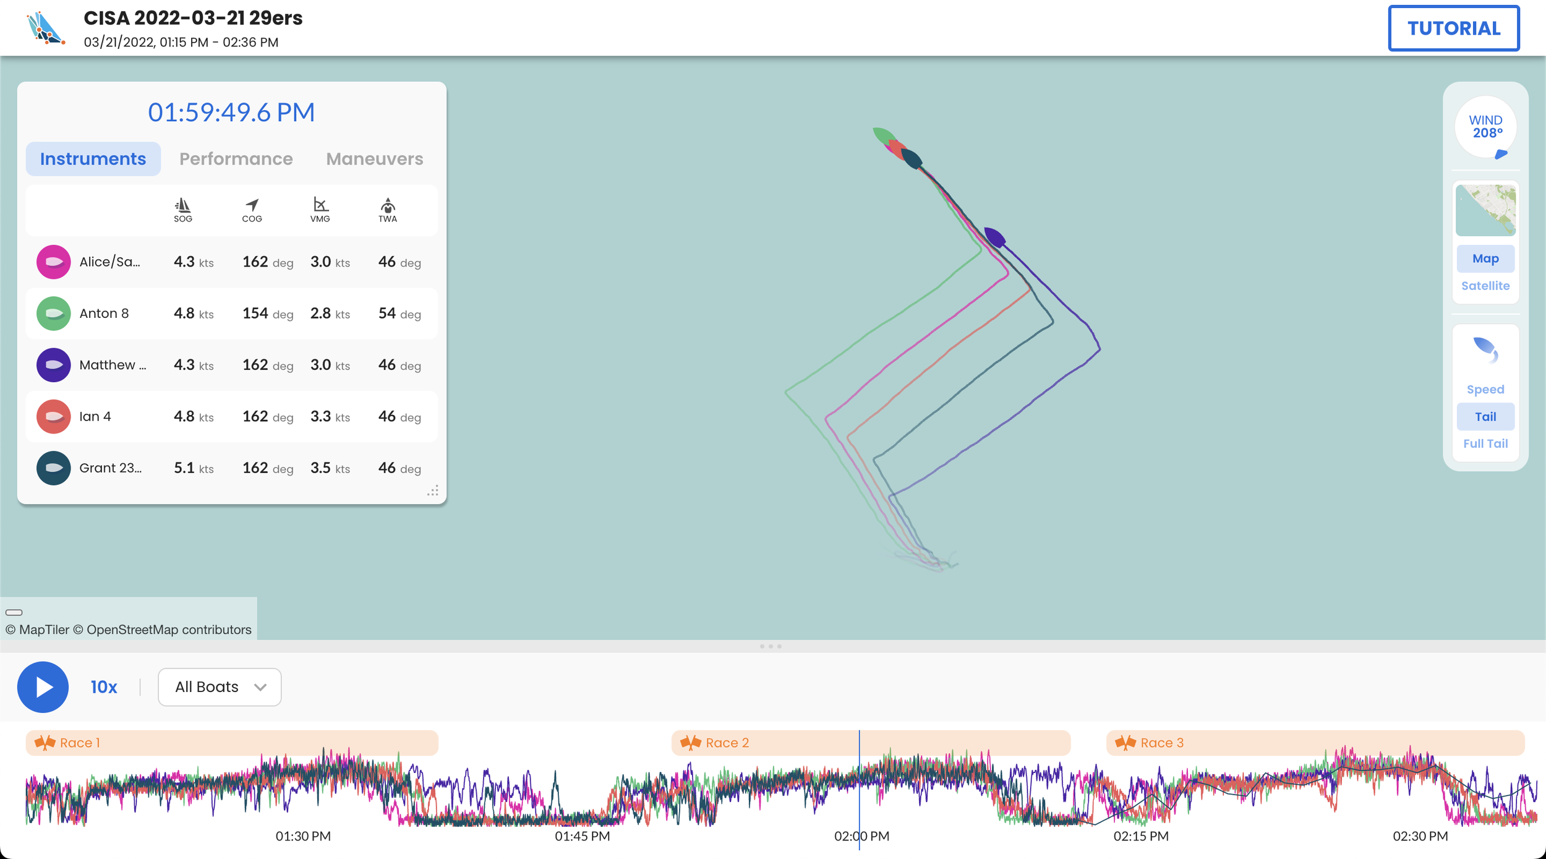Open the Maneuvers tab
This screenshot has width=1546, height=859.
(375, 159)
